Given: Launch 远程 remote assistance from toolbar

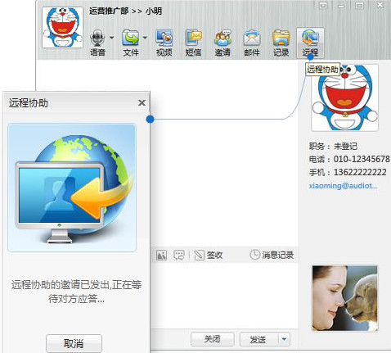Looking at the screenshot, I should [310, 43].
